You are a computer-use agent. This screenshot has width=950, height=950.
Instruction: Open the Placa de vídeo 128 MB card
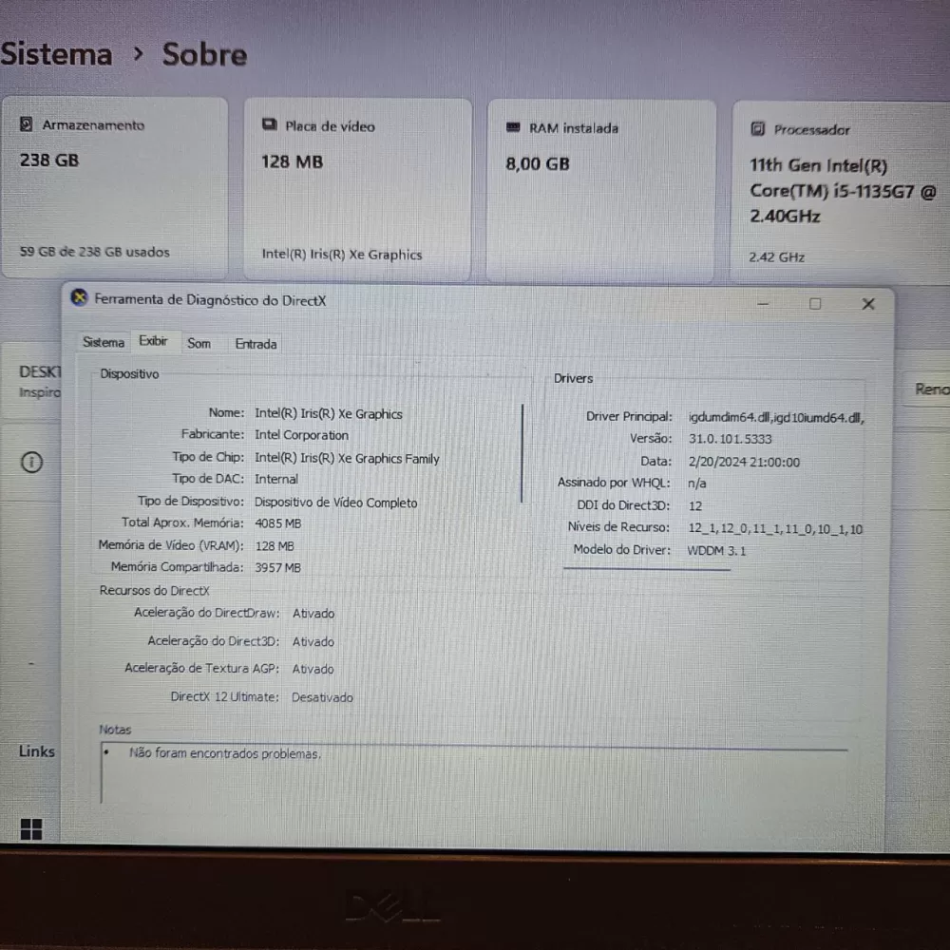coord(357,190)
